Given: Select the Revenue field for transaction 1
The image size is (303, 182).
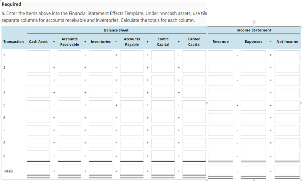Looking at the screenshot, I should (x=220, y=55).
